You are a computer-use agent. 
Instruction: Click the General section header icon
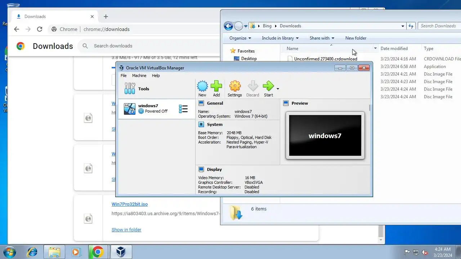201,103
